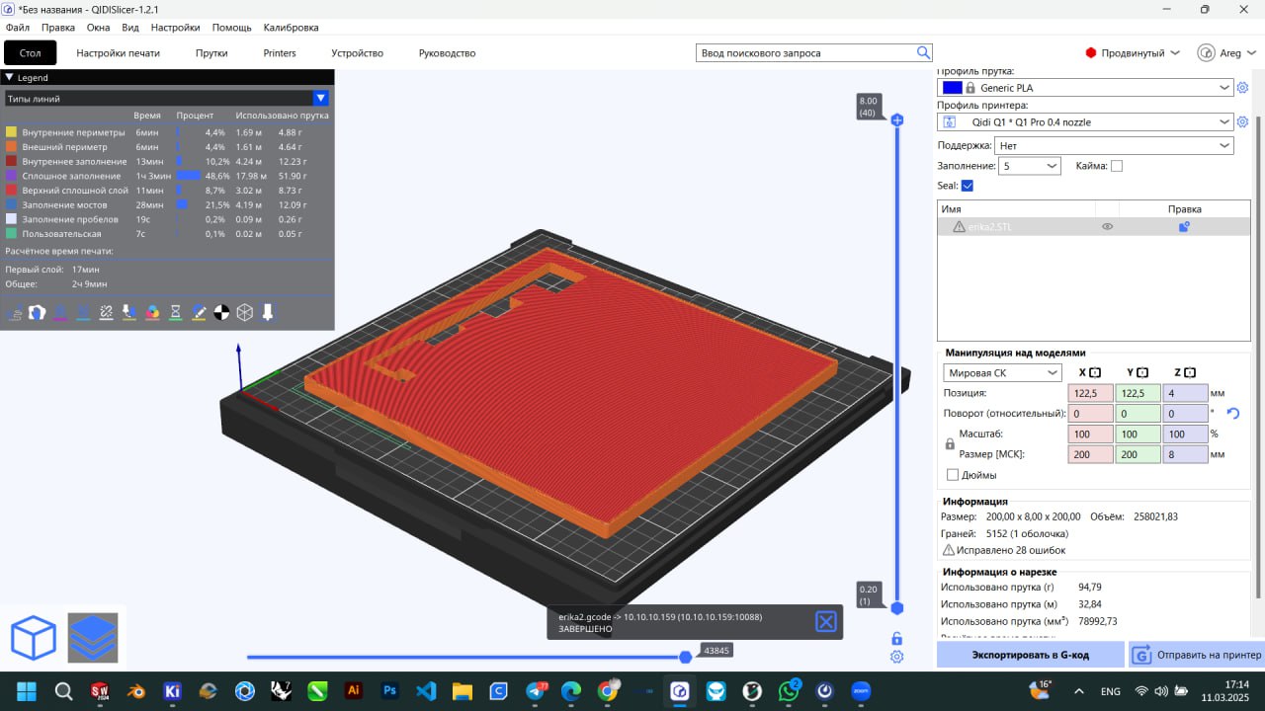Toggle seams broken-link icon in legend
1265x711 pixels.
(106, 312)
